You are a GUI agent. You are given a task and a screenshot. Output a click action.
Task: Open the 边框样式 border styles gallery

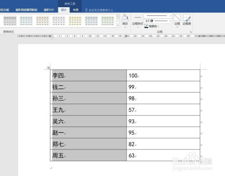click(137, 21)
